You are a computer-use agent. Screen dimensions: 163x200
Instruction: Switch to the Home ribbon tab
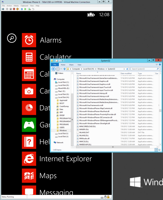tap(63, 65)
